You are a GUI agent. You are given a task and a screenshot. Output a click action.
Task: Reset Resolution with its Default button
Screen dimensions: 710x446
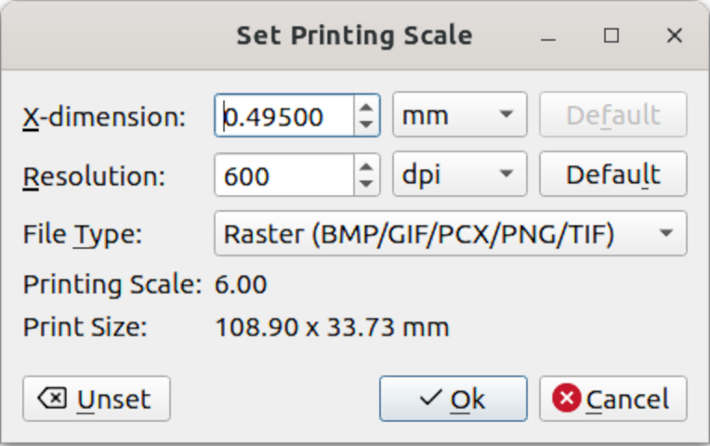tap(612, 175)
